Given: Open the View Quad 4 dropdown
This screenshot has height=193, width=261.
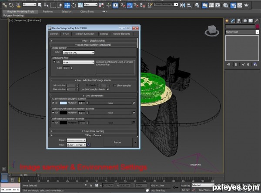Looking at the screenshot, I should pos(77,145).
